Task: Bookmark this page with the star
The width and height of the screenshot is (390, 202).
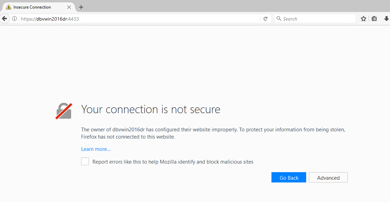Action: [364, 19]
